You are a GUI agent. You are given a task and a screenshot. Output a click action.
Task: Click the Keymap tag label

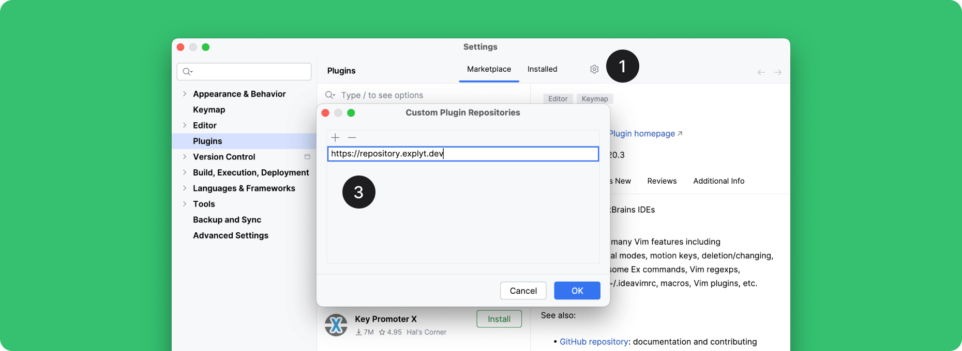point(595,99)
